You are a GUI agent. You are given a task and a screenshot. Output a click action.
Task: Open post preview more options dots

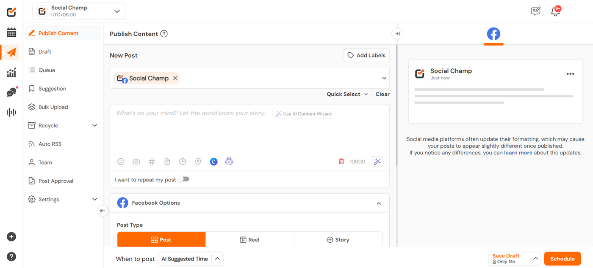(571, 74)
